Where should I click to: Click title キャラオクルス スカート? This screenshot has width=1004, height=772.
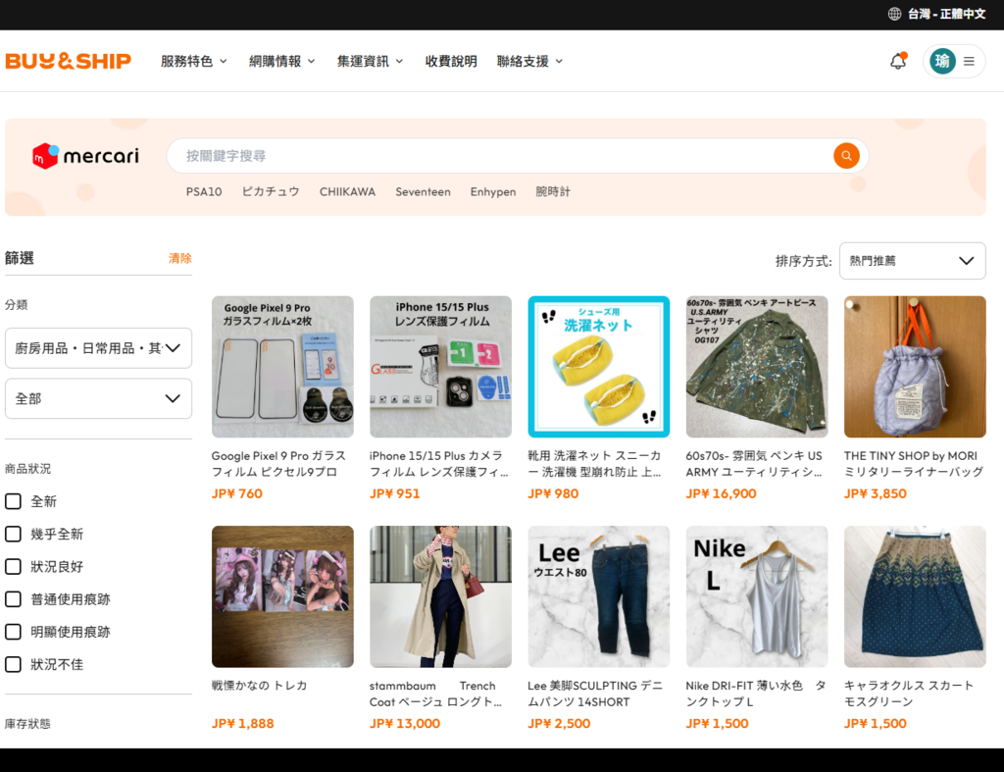click(909, 694)
